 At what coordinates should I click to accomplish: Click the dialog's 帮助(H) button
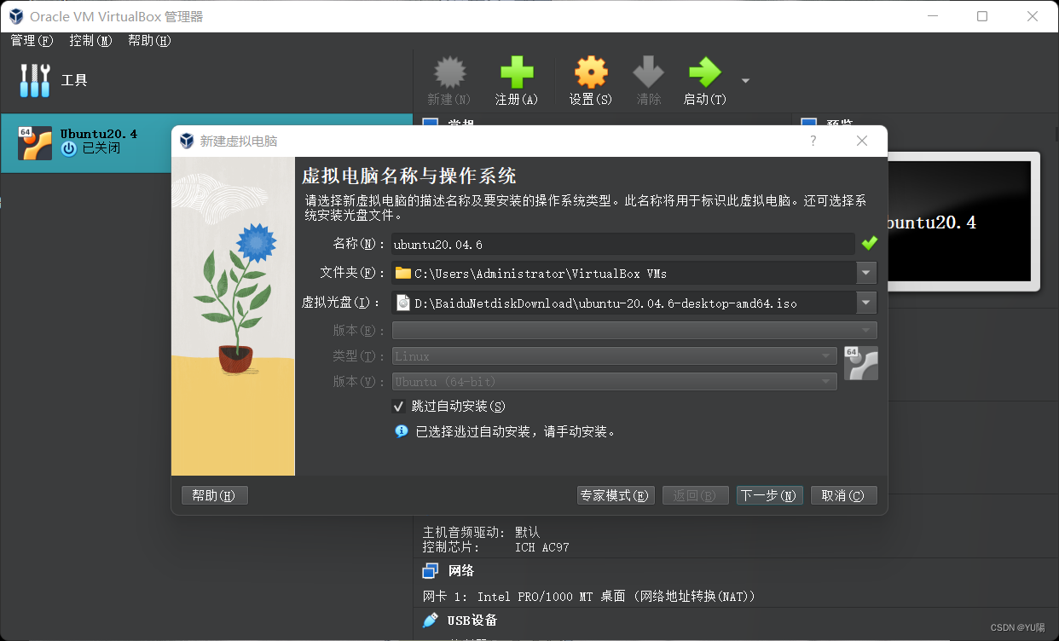214,495
